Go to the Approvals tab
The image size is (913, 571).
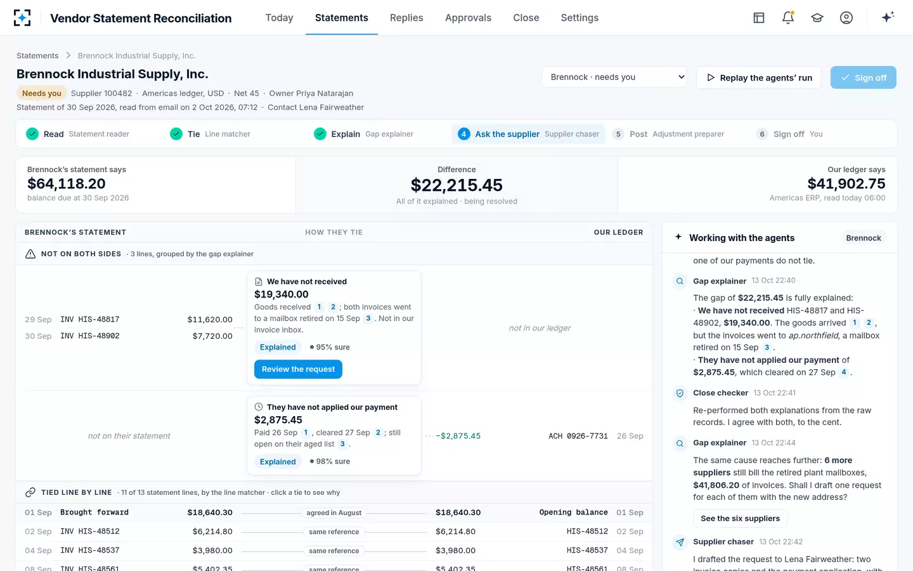pyautogui.click(x=468, y=18)
